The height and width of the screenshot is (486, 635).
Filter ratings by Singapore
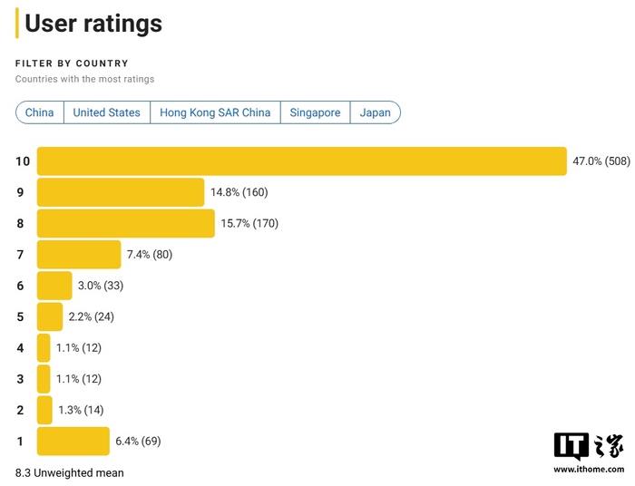(x=316, y=112)
